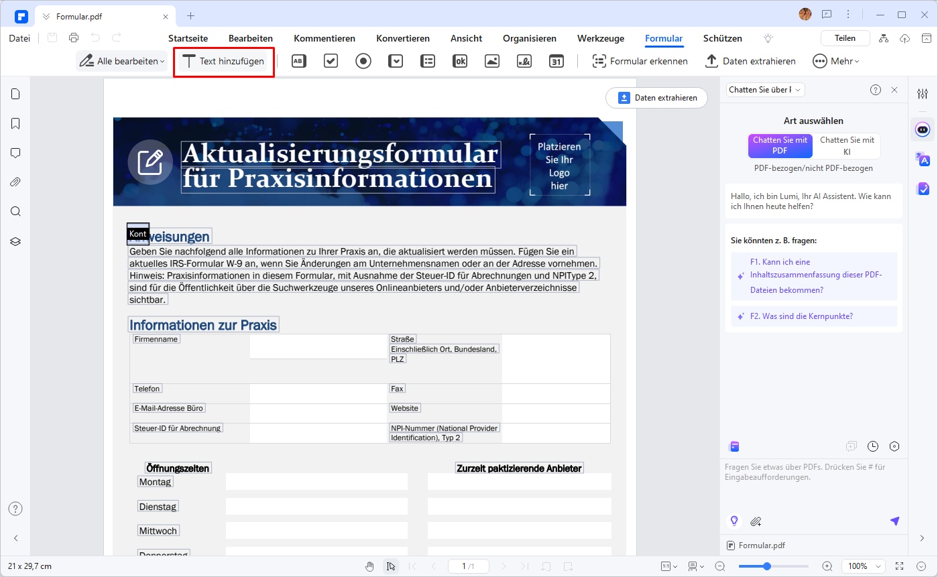Click the light bulb tips icon in ribbon
The width and height of the screenshot is (938, 577).
(x=768, y=38)
